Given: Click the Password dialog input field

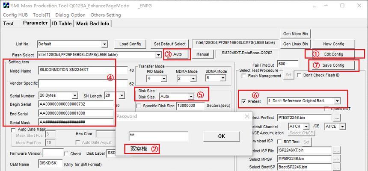Looking at the screenshot, I should point(158,136).
